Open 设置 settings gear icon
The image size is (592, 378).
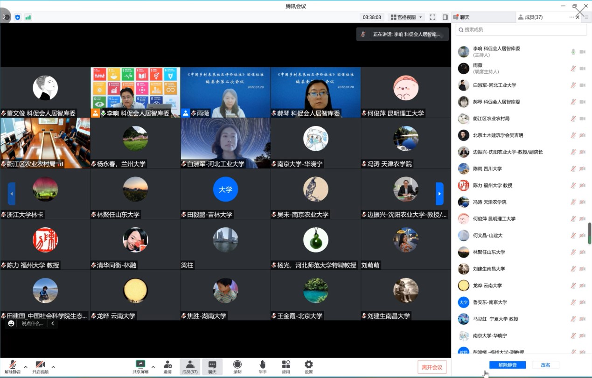[x=308, y=364]
